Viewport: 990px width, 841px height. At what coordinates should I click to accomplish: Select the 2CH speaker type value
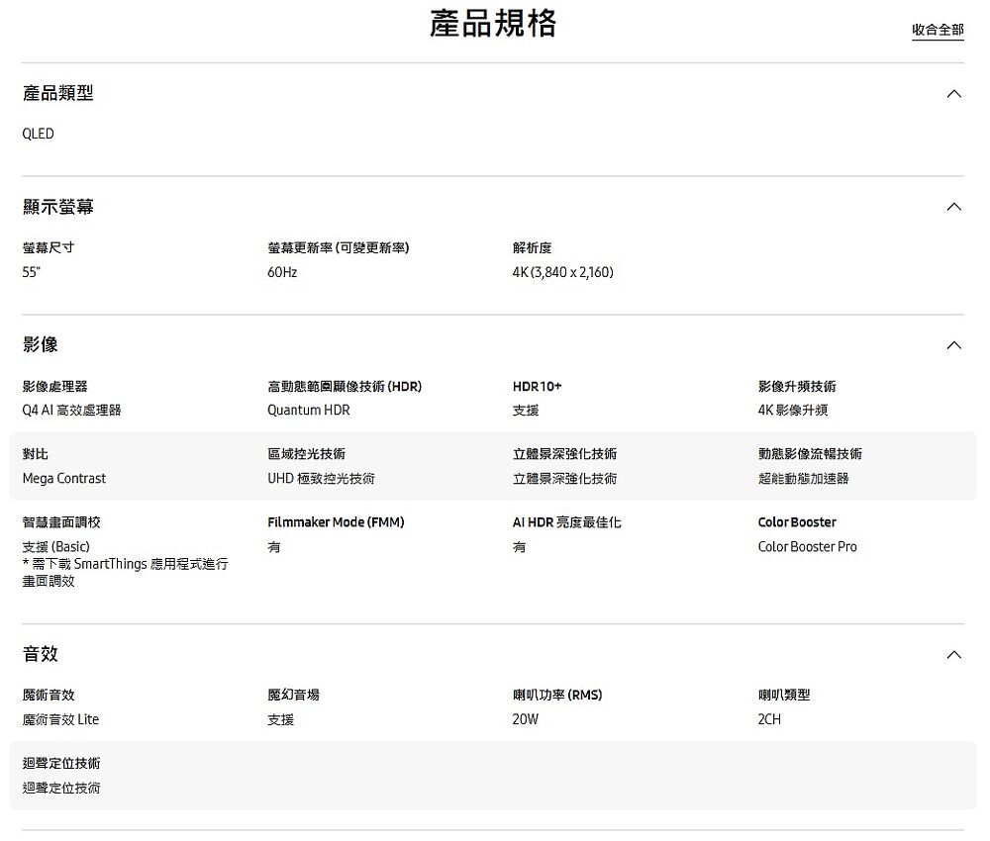coord(769,719)
